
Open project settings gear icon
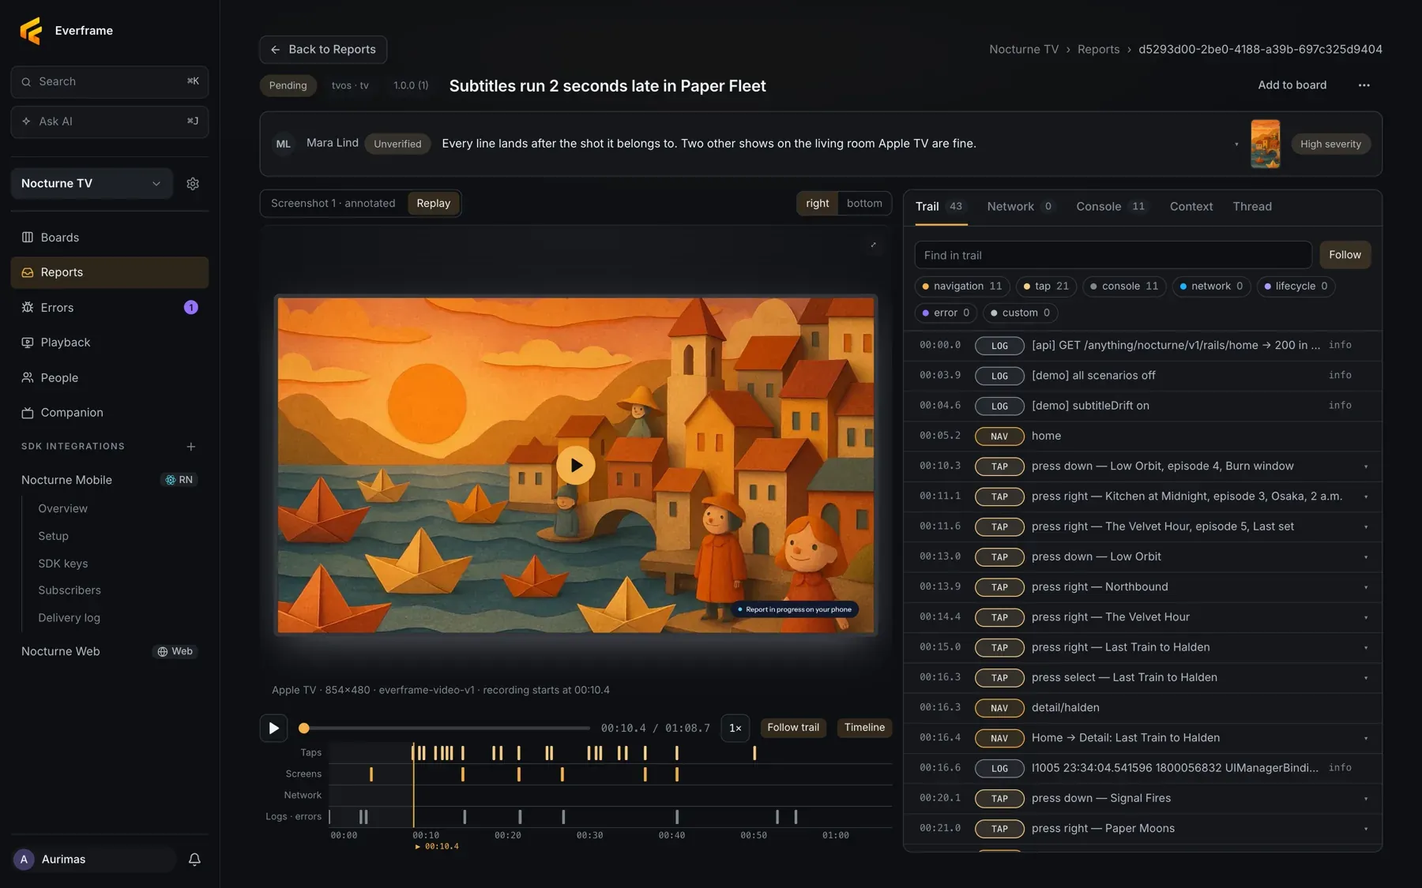coord(193,184)
